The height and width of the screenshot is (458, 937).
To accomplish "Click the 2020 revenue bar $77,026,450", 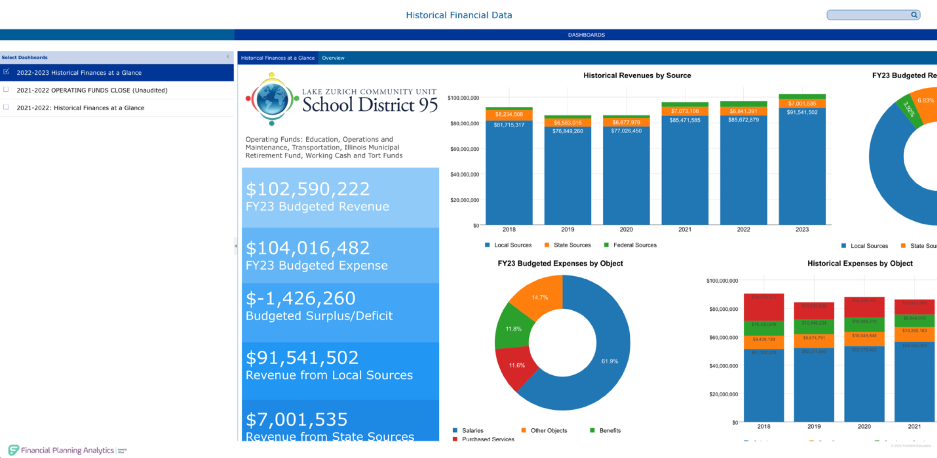I will (x=626, y=176).
